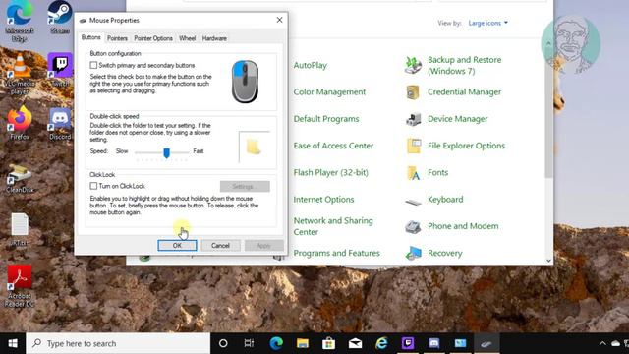Screen dimensions: 629x354
Task: Open View by Large icons dropdown
Action: click(487, 23)
